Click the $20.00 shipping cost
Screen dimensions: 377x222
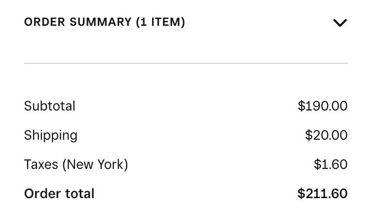click(x=326, y=135)
